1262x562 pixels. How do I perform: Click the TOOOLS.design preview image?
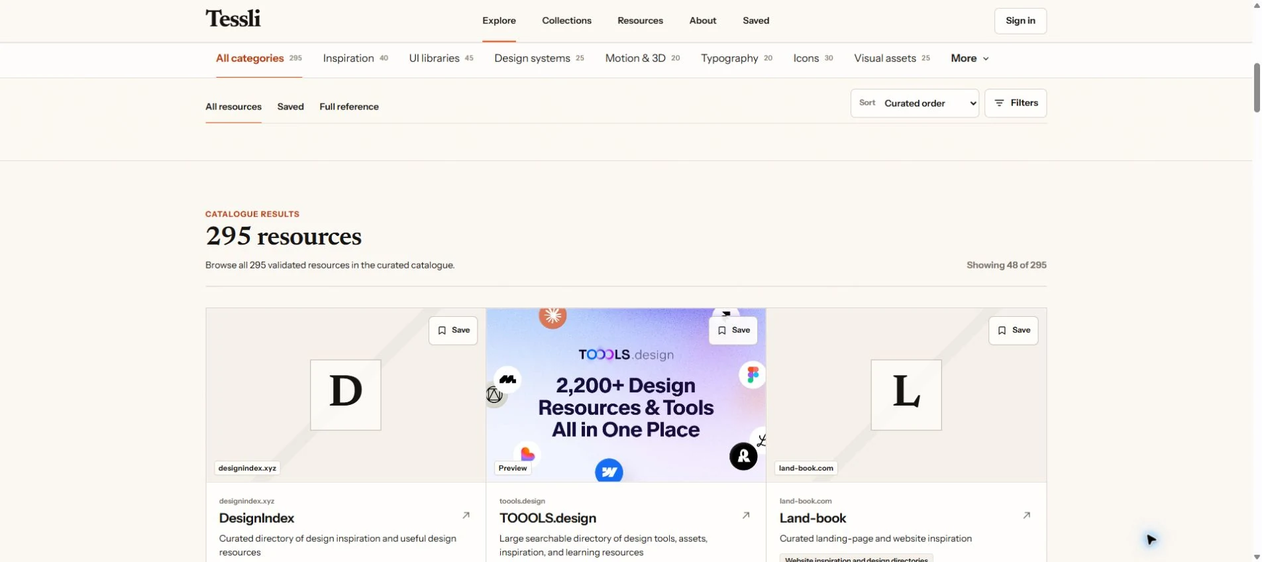tap(626, 395)
